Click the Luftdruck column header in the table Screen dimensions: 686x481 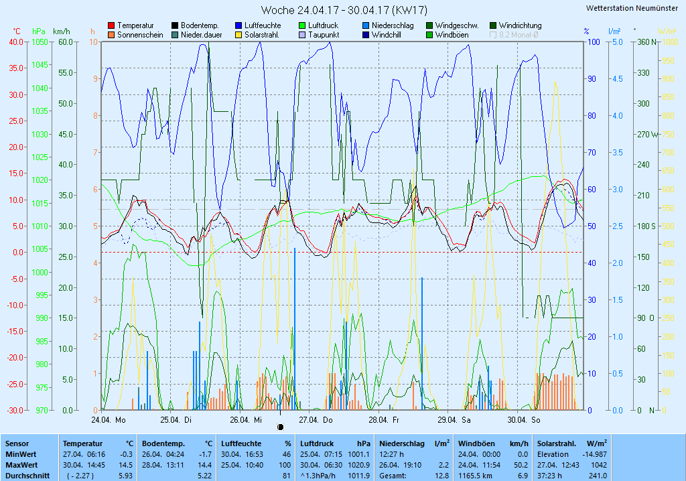pyautogui.click(x=317, y=443)
